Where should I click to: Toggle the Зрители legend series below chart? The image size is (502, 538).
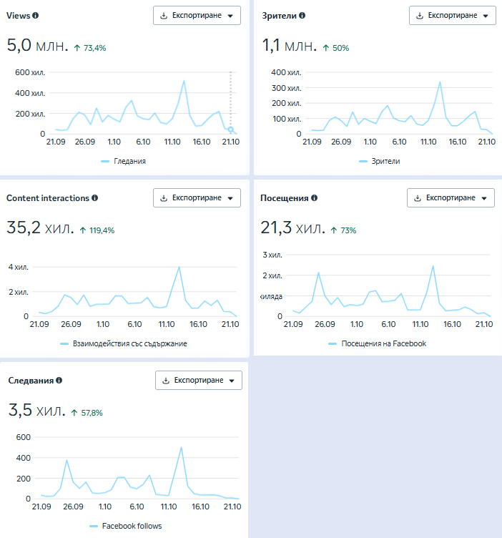380,161
